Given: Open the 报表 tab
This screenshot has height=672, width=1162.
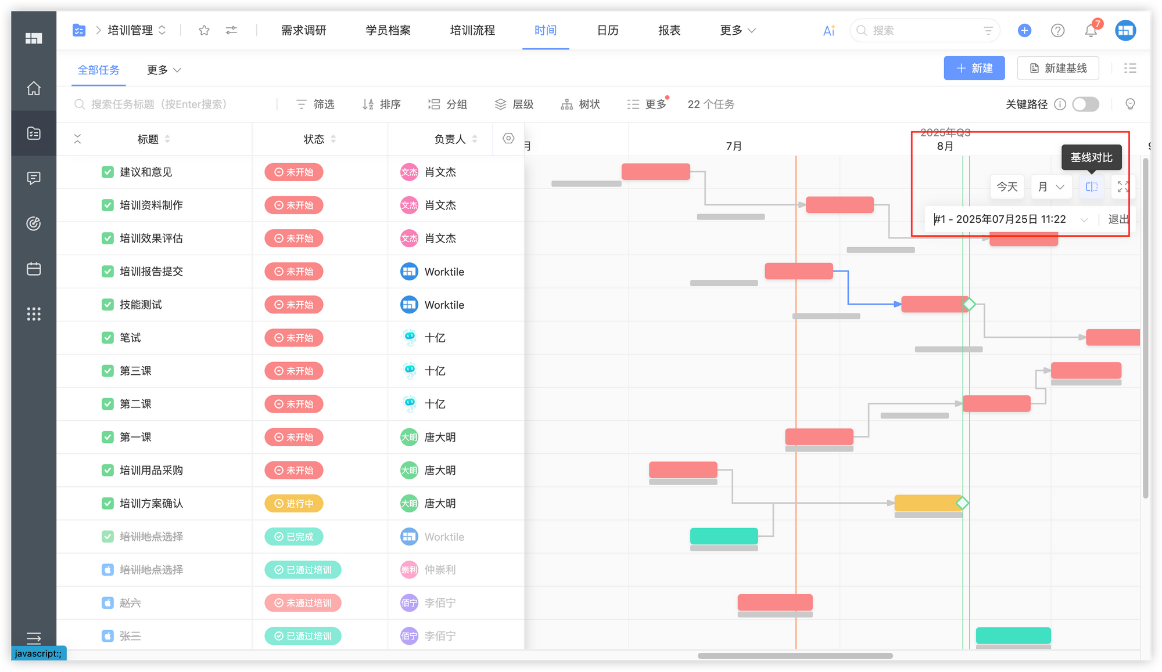Looking at the screenshot, I should [669, 30].
